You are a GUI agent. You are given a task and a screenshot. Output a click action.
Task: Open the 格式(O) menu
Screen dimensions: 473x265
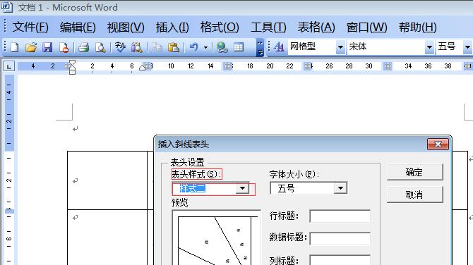[x=220, y=27]
